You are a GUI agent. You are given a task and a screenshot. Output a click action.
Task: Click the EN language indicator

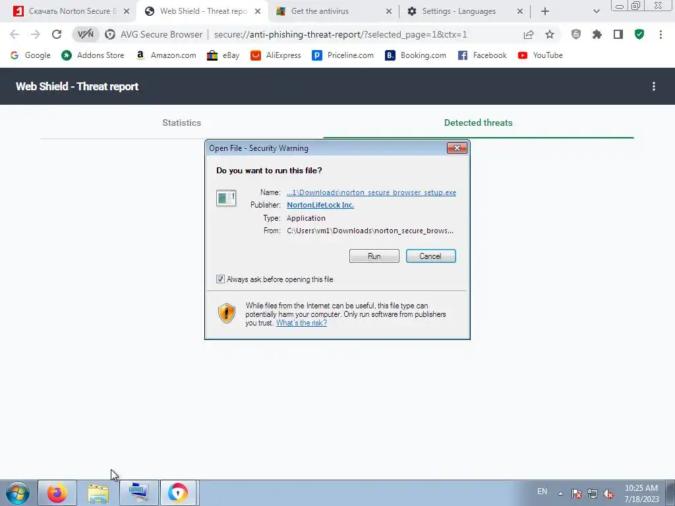(542, 492)
